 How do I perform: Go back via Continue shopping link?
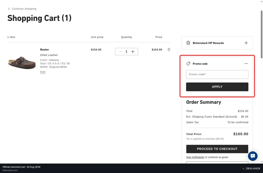point(24,9)
